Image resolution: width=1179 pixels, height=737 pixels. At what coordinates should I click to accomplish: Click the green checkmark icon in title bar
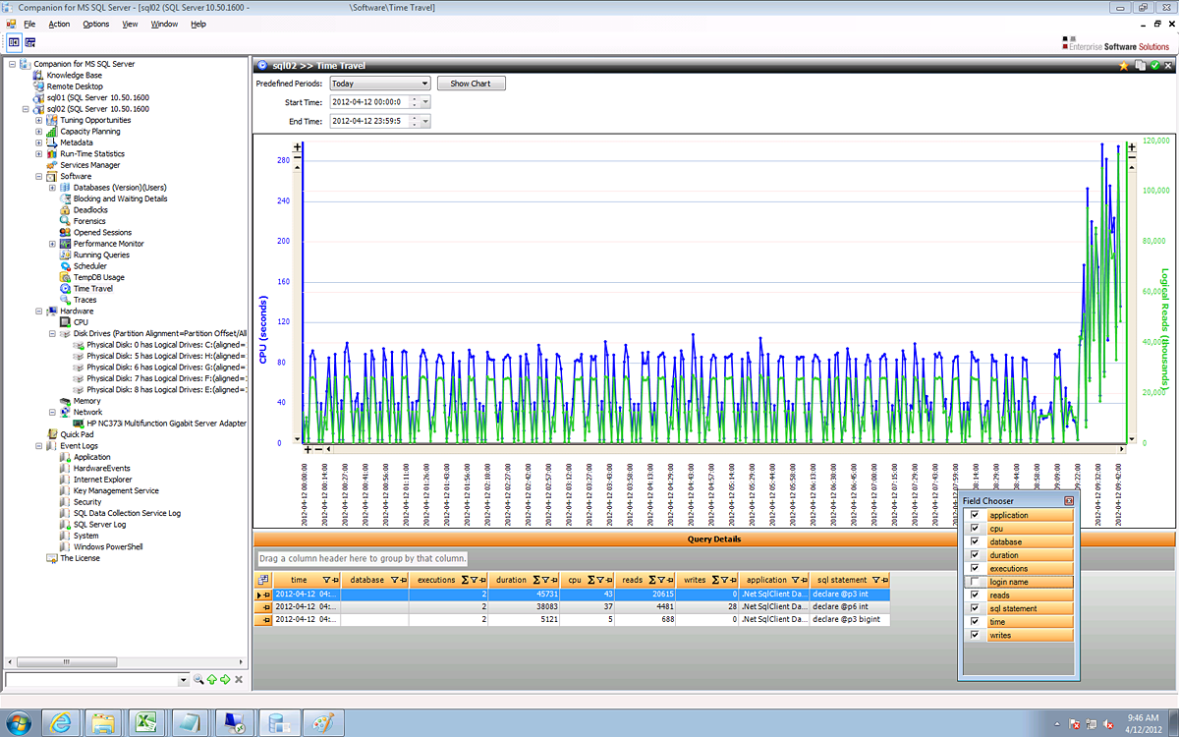(x=1155, y=66)
